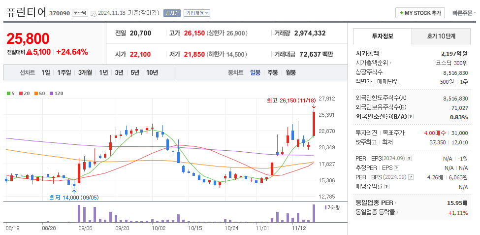Click the arrow after 동일업종 등락률

point(397,212)
